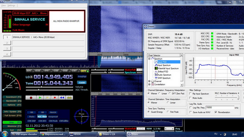Stop playback with the red square button

pyautogui.click(x=55, y=98)
